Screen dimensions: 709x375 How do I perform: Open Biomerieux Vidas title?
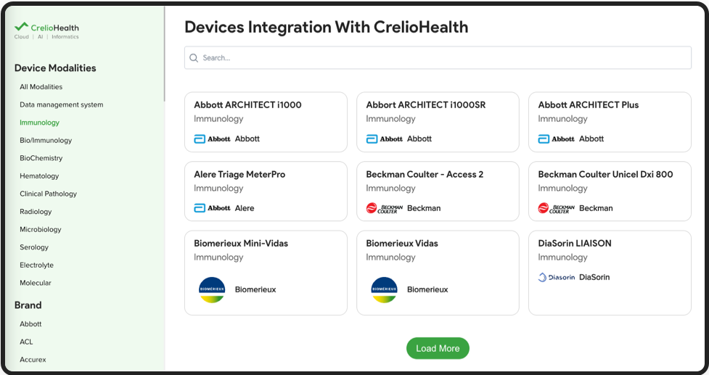coord(402,244)
